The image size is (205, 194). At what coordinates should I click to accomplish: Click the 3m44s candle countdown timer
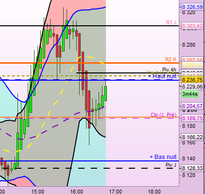(x=190, y=94)
